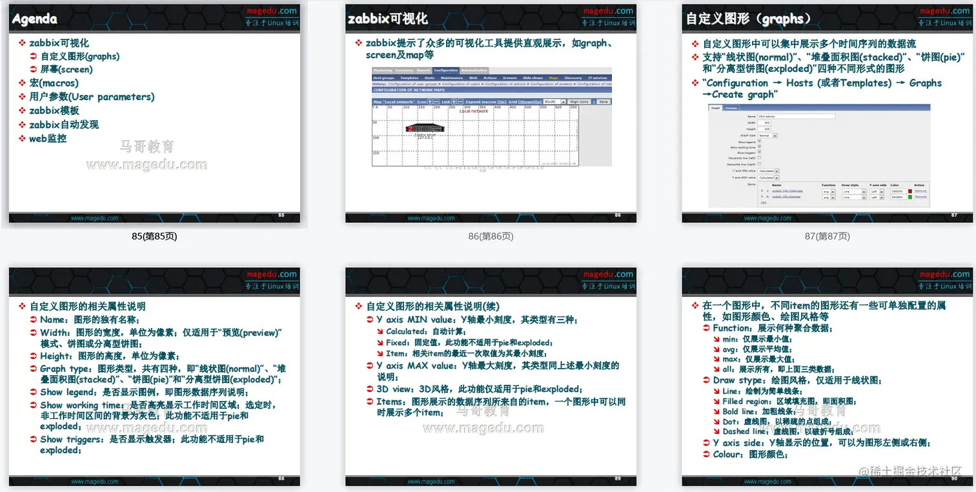Click www.magedu.com footer on slide 85
The height and width of the screenshot is (492, 976).
tap(94, 218)
